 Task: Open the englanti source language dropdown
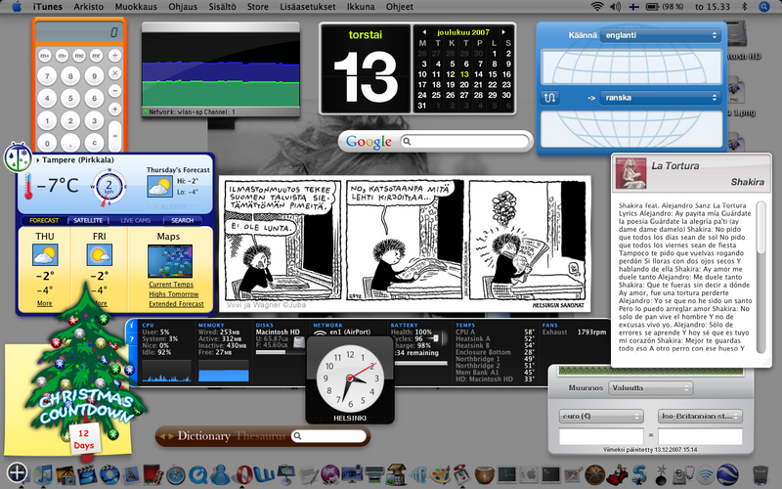pyautogui.click(x=661, y=35)
